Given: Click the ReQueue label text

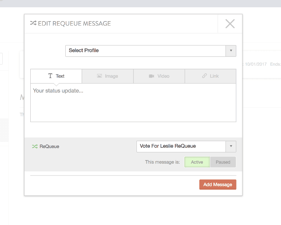Looking at the screenshot, I should [49, 147].
